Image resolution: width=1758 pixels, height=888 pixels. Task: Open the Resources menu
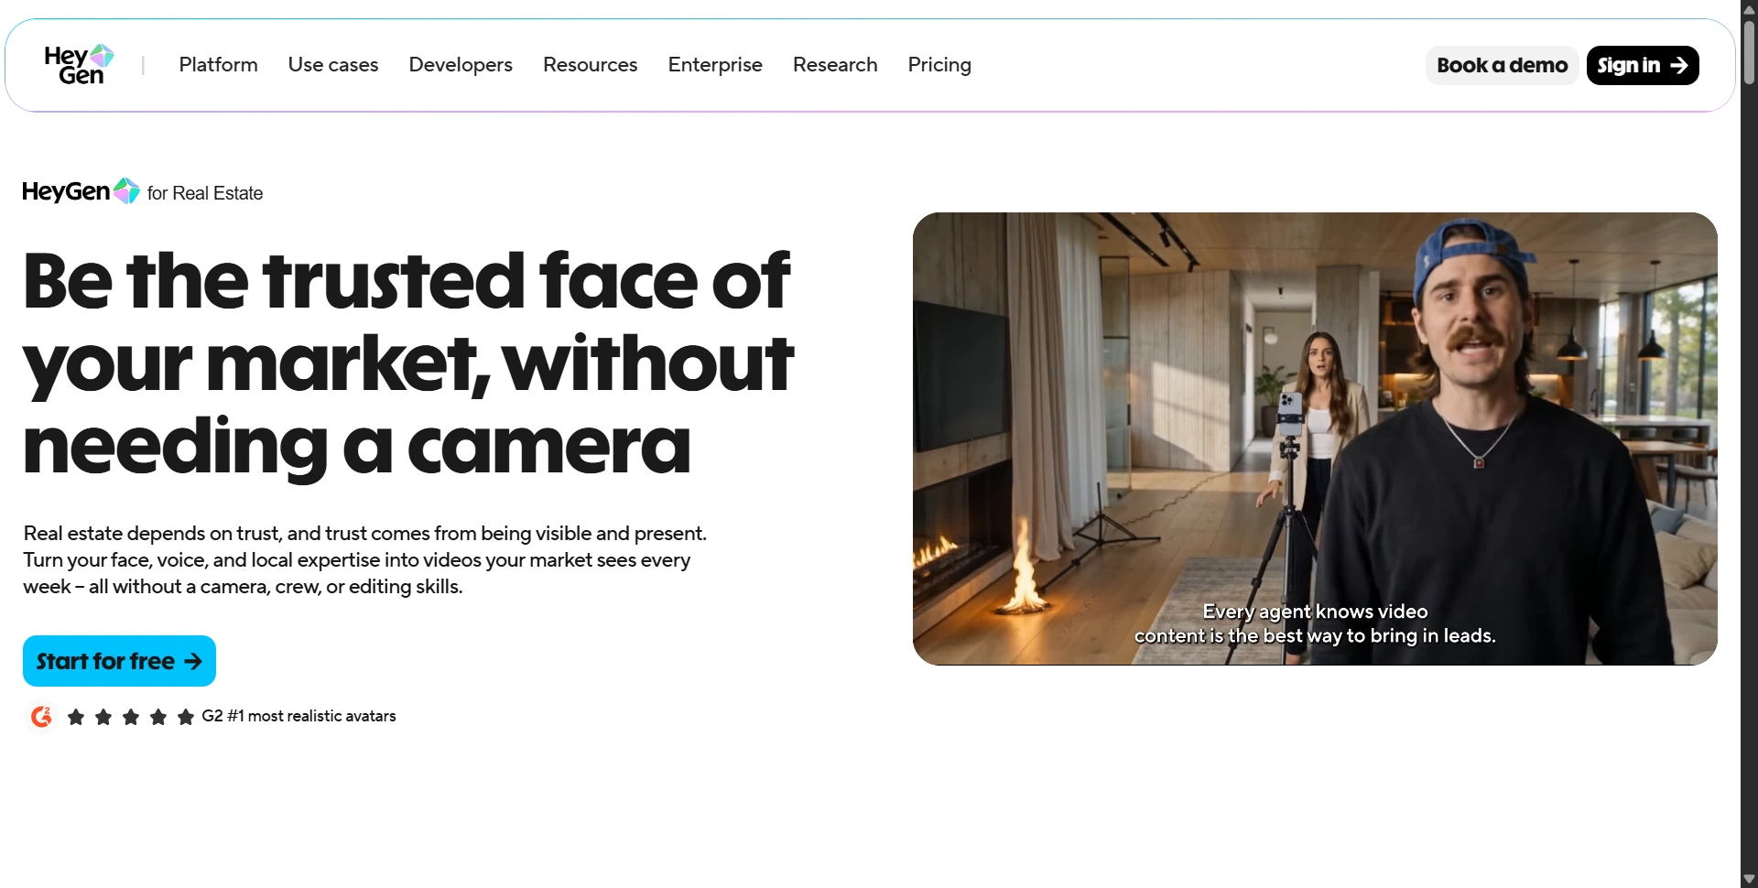click(x=590, y=65)
